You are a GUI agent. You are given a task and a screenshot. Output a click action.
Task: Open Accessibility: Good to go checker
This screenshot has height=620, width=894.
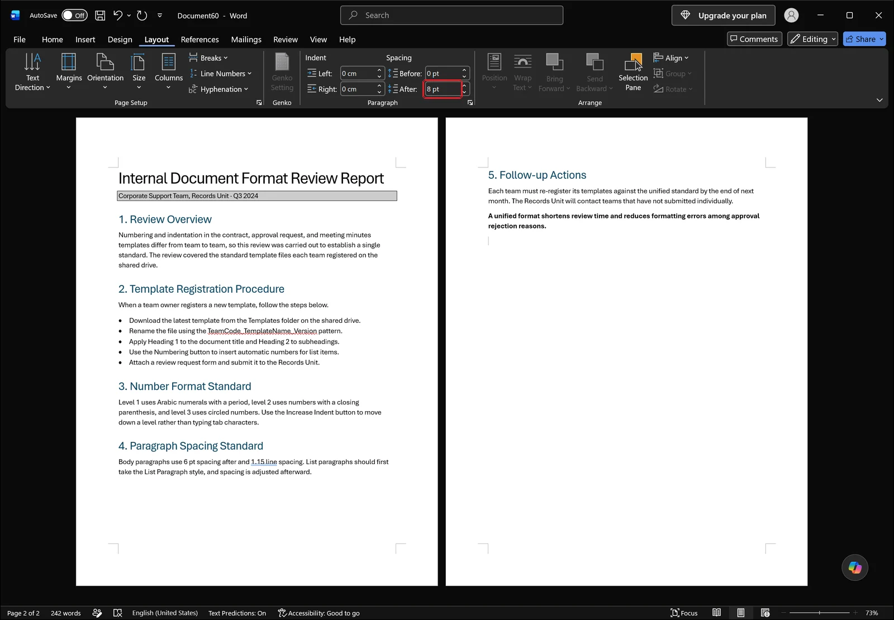[318, 613]
